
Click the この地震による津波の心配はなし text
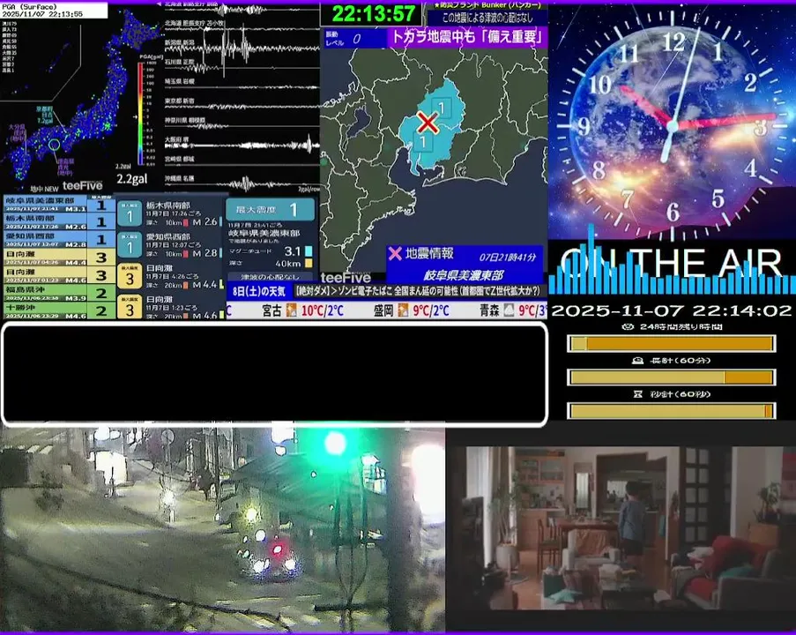click(487, 18)
